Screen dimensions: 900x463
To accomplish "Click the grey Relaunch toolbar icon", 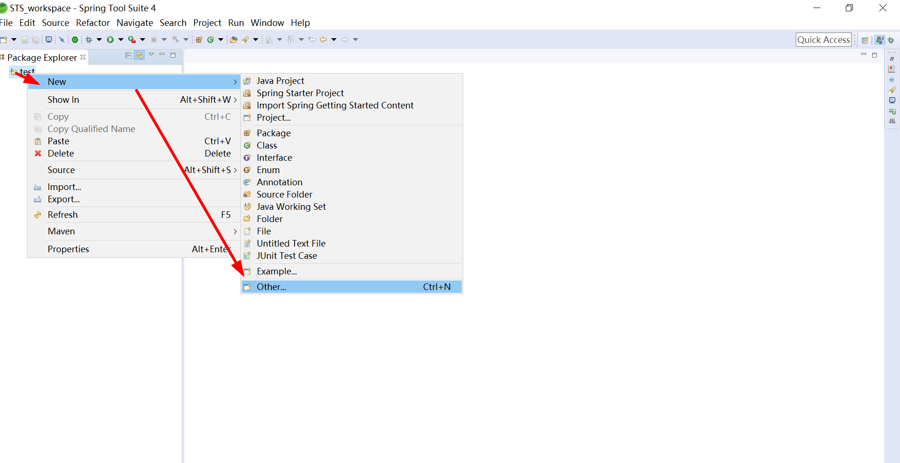I will [175, 40].
